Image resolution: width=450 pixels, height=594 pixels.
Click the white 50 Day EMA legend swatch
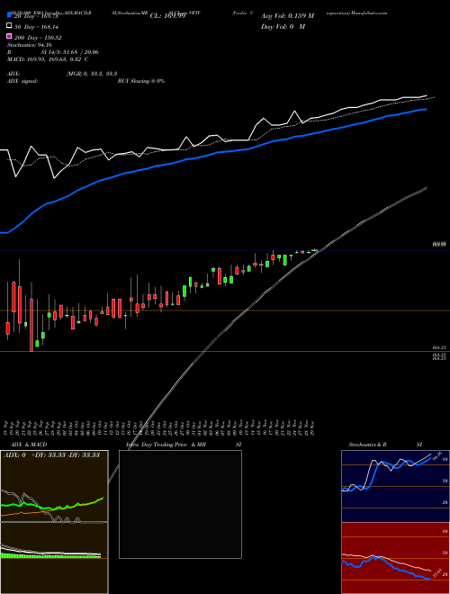point(10,26)
